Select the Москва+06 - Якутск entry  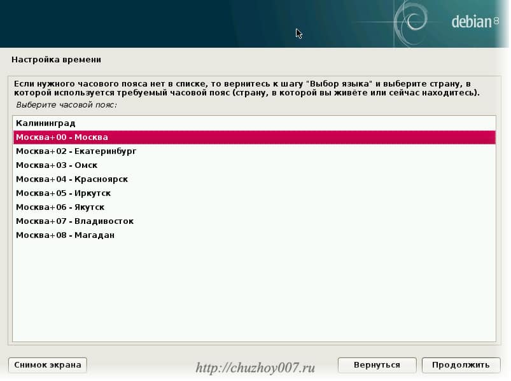pyautogui.click(x=254, y=207)
